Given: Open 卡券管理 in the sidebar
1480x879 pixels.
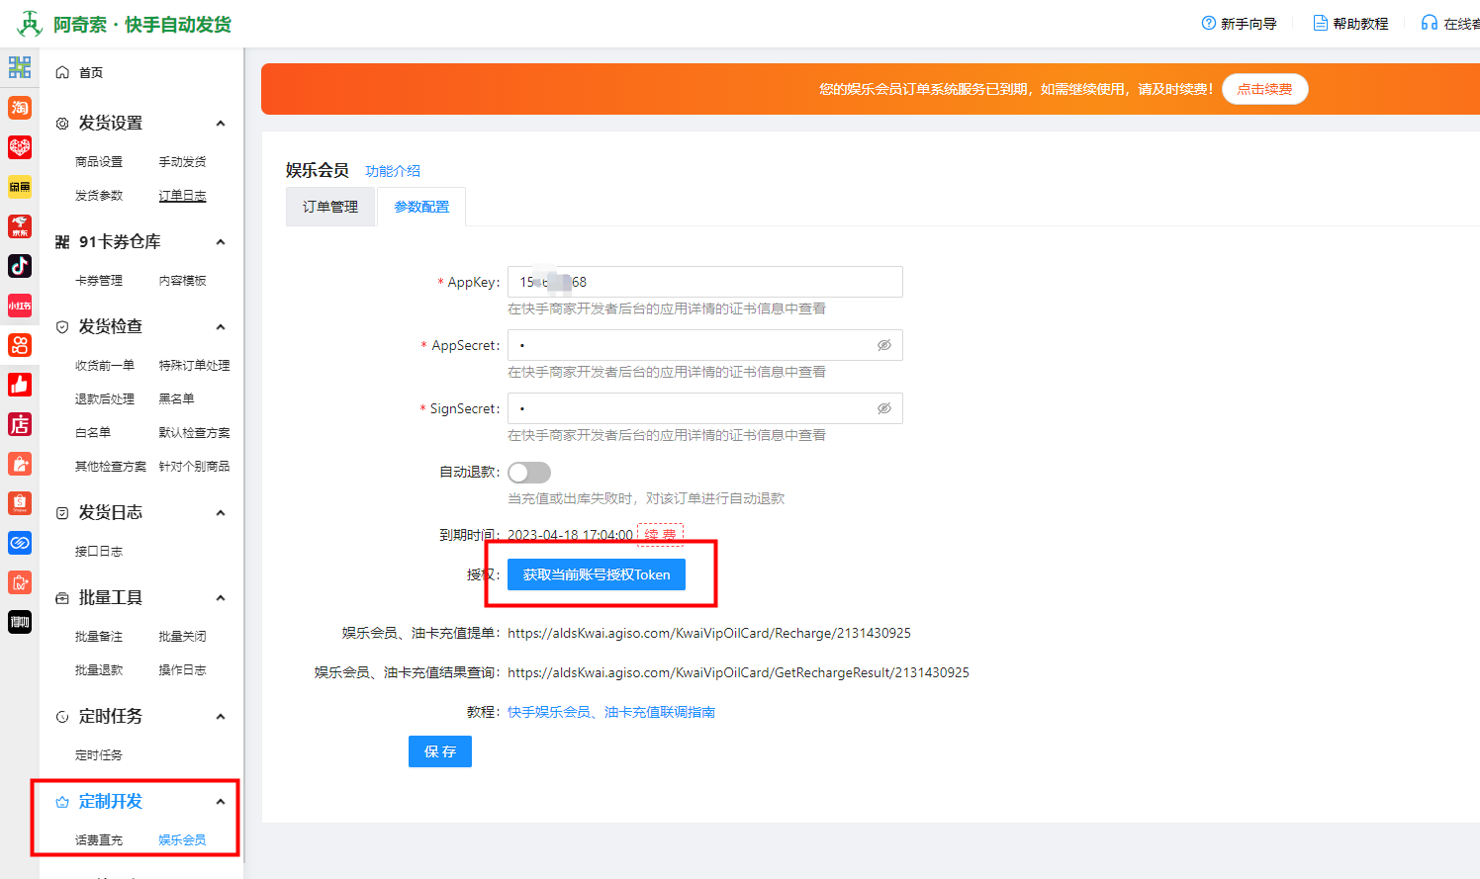Looking at the screenshot, I should (x=99, y=281).
